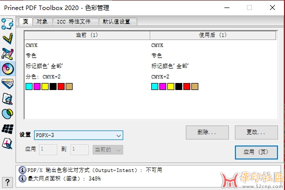This screenshot has width=285, height=190.
Task: Click cyan swatch in 使用后 column
Action: click(155, 86)
